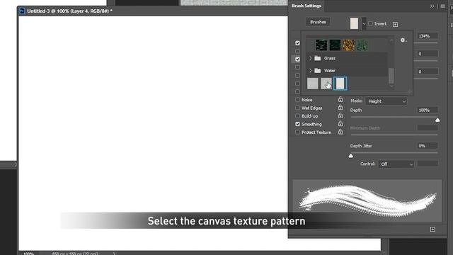Select the second dark pattern thumbnail
The image size is (453, 255).
tap(335, 45)
